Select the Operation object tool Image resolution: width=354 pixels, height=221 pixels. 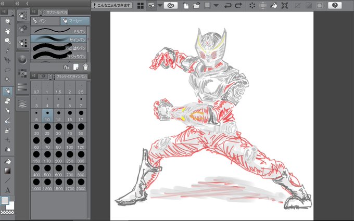(8, 41)
